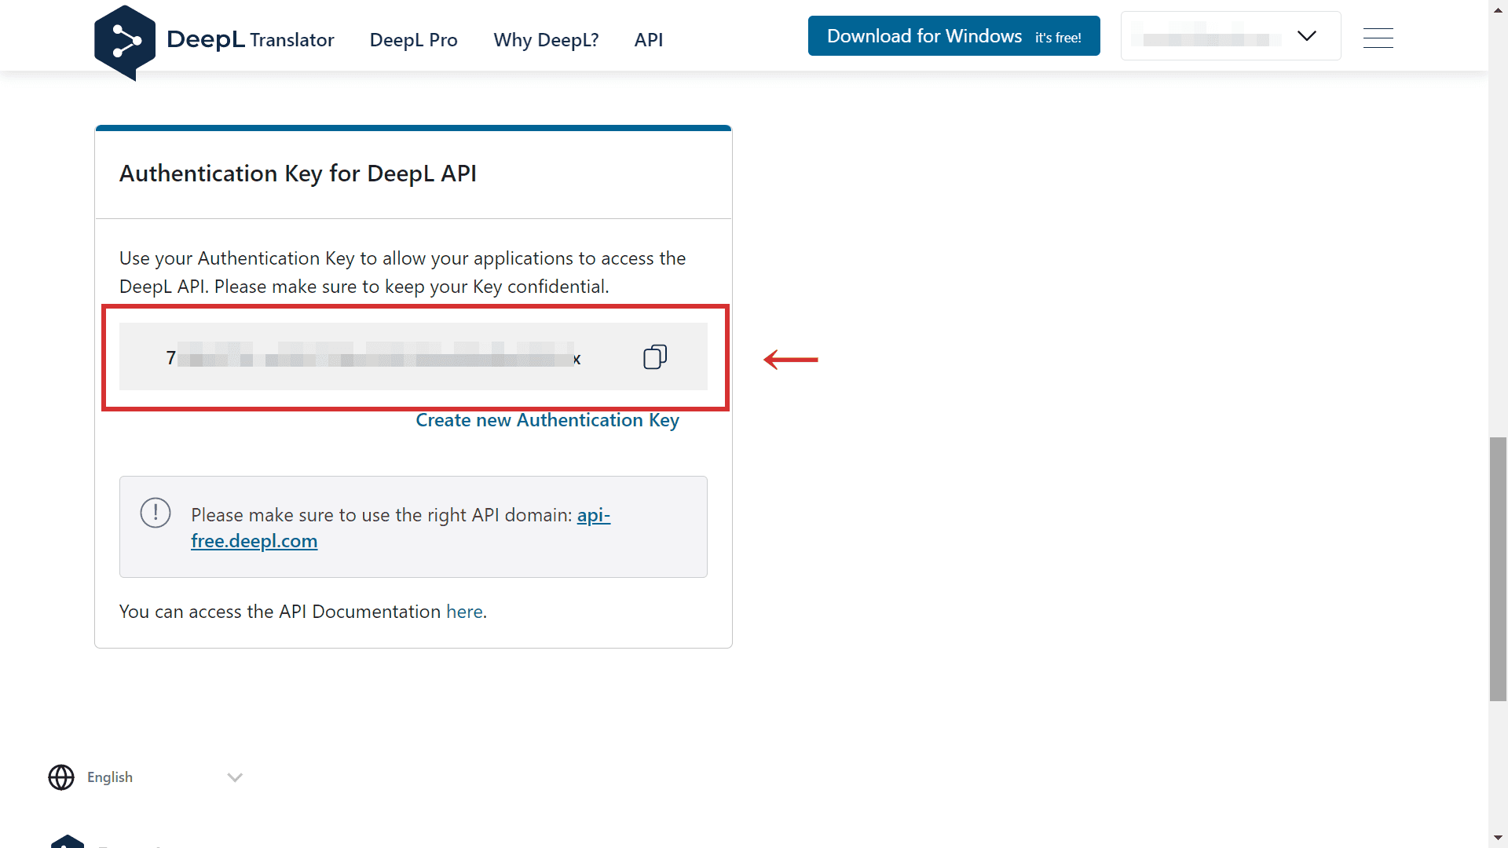The image size is (1508, 848).
Task: Click the DeepL logo in the footer
Action: coord(68,841)
